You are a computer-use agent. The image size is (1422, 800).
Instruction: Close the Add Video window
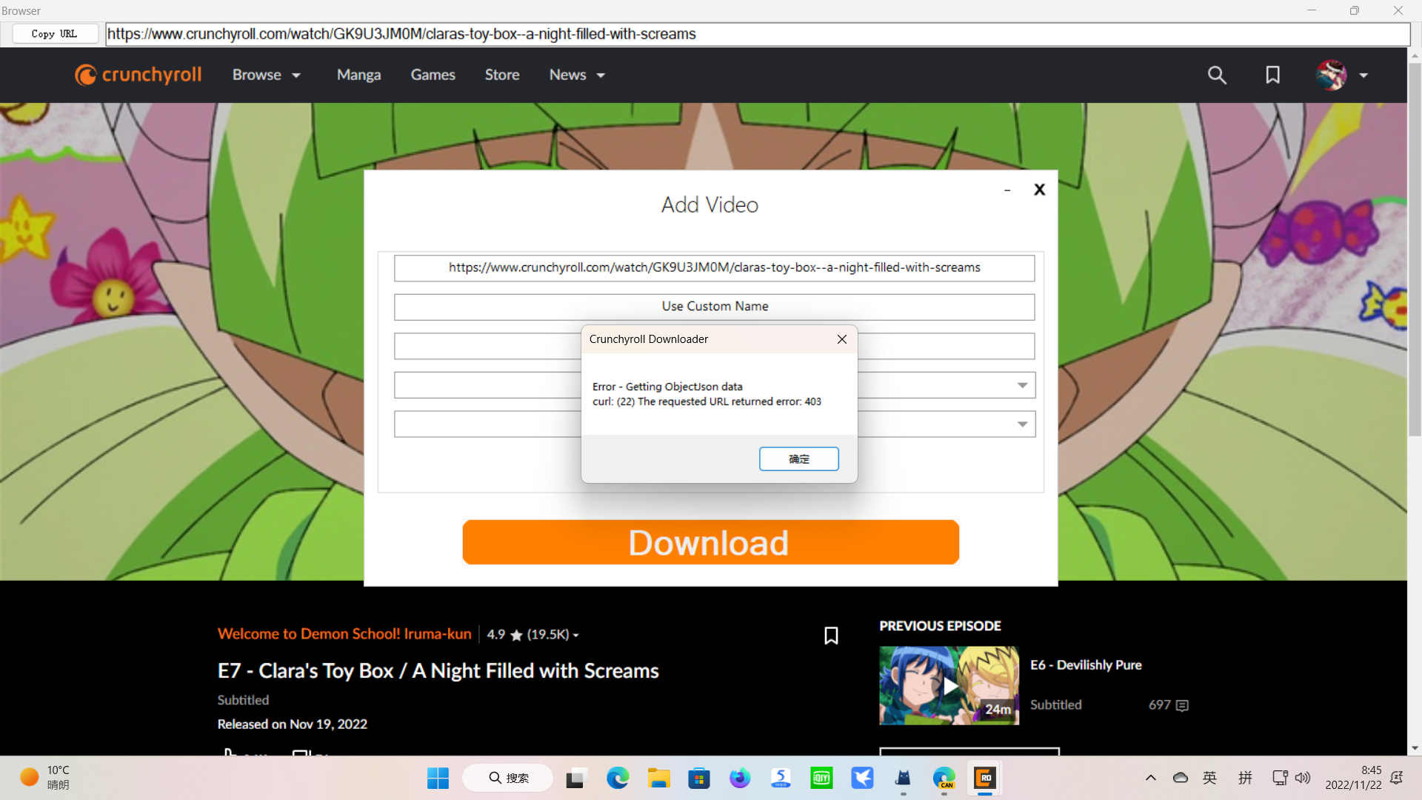(x=1039, y=190)
